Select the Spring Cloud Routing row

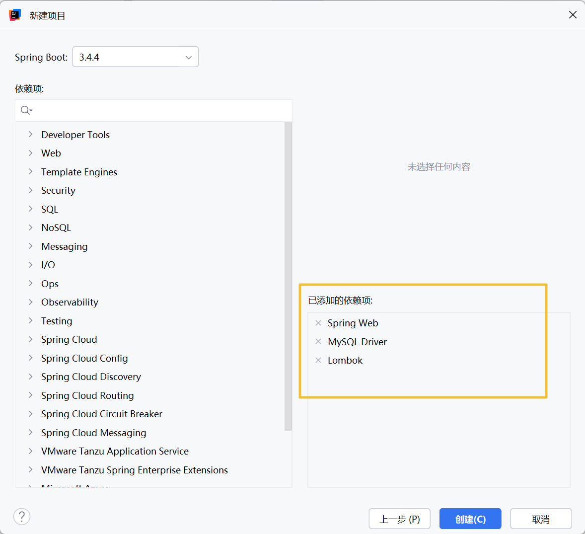150,395
